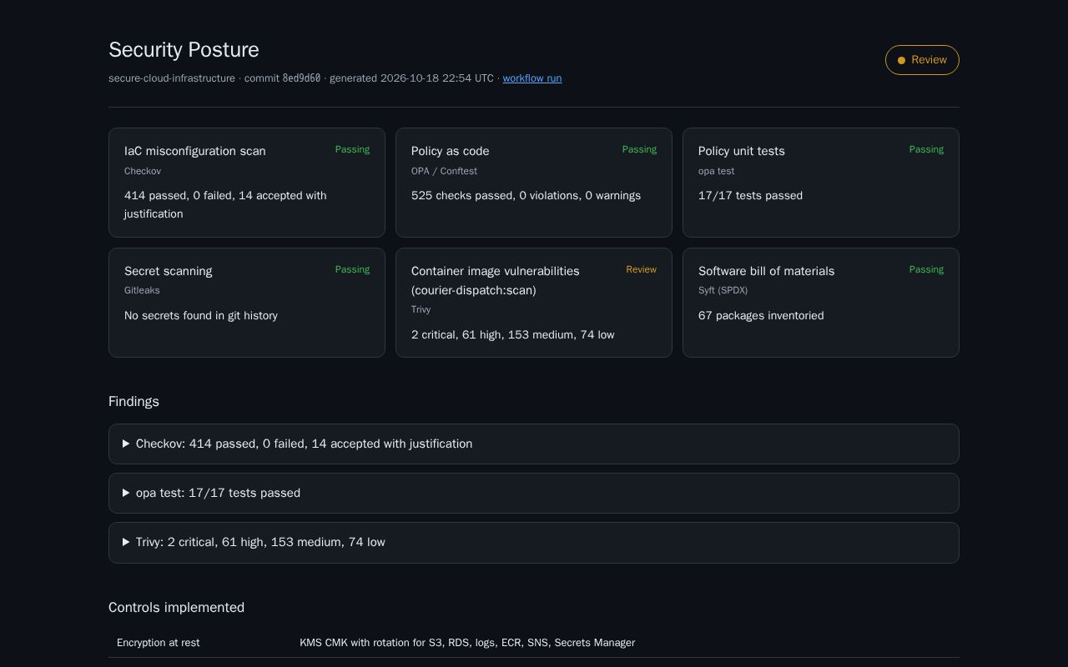Click the Review status badge in header
The height and width of the screenshot is (667, 1068).
(x=922, y=60)
